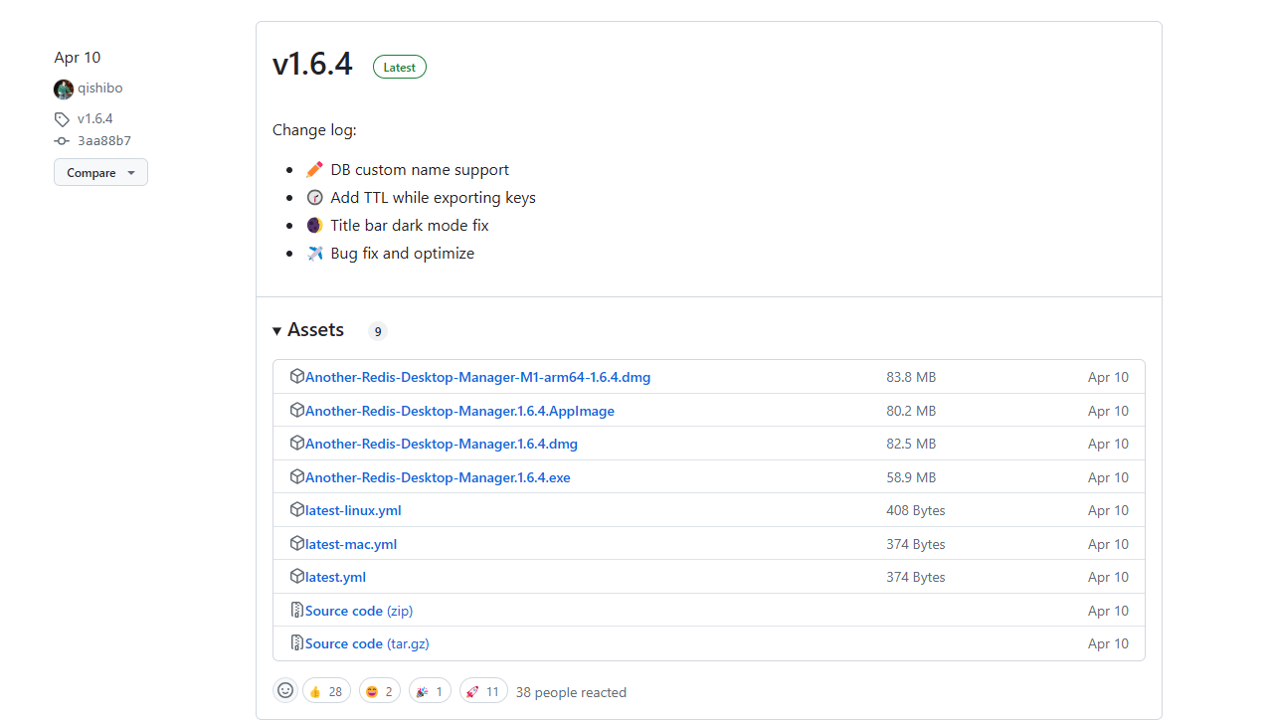Click the pencil emoji before DB custom name
1273x725 pixels.
tap(315, 169)
